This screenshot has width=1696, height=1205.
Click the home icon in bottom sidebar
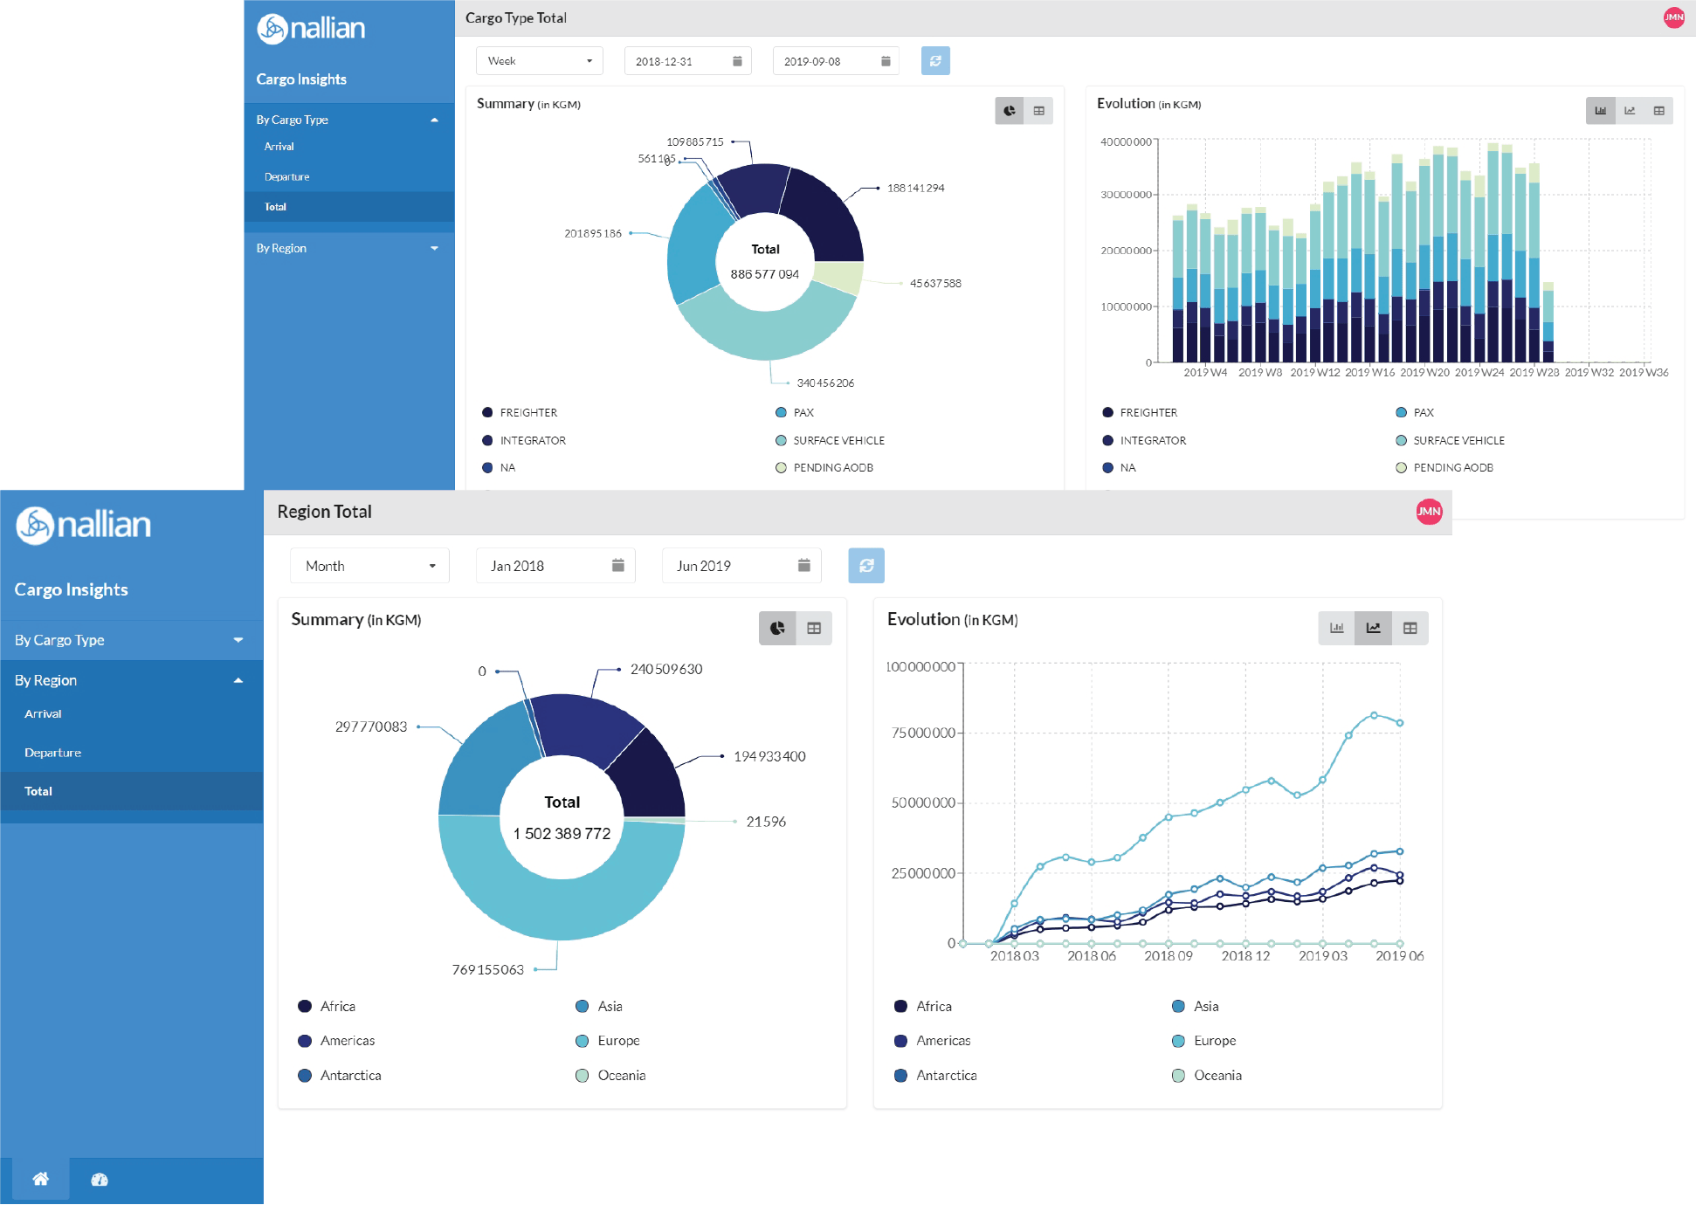40,1180
